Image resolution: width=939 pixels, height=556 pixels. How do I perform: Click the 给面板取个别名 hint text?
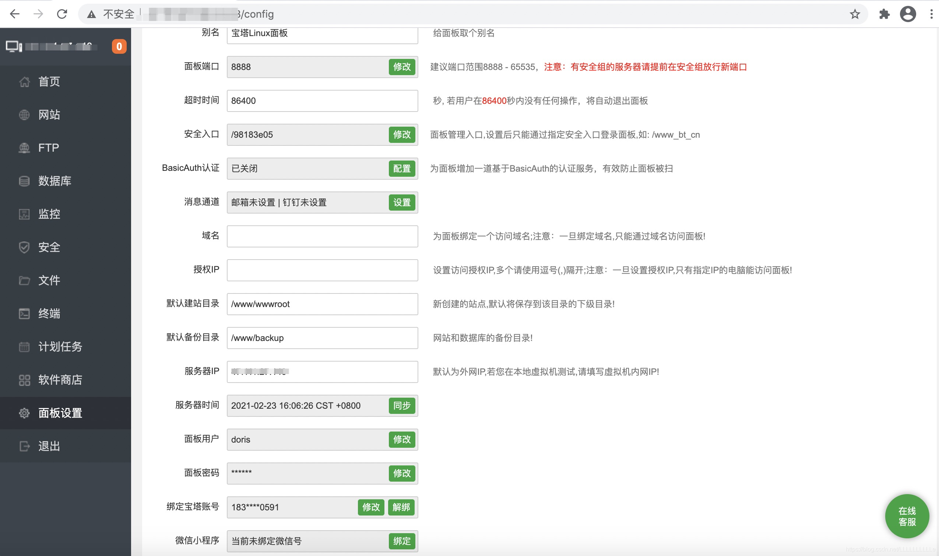pyautogui.click(x=464, y=33)
